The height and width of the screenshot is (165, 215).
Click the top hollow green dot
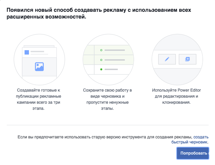(101, 50)
